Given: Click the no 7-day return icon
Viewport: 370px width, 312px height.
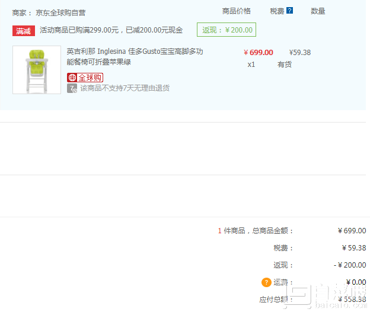Looking at the screenshot, I should [72, 88].
